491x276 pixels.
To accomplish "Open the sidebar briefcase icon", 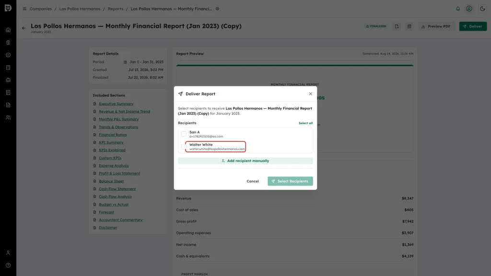I will [x=8, y=80].
